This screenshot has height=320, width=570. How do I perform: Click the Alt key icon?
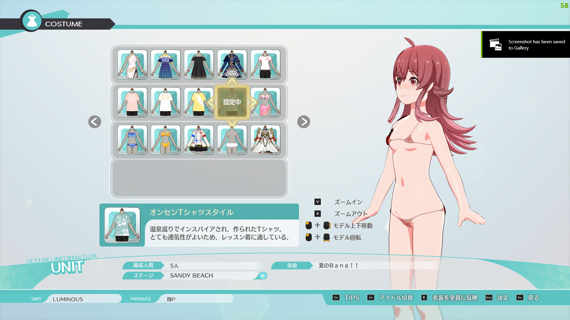point(371,297)
